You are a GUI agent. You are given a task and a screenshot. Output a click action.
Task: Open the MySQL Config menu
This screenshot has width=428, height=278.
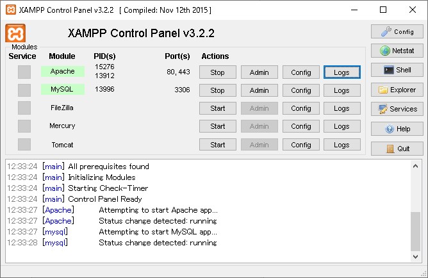pyautogui.click(x=300, y=90)
